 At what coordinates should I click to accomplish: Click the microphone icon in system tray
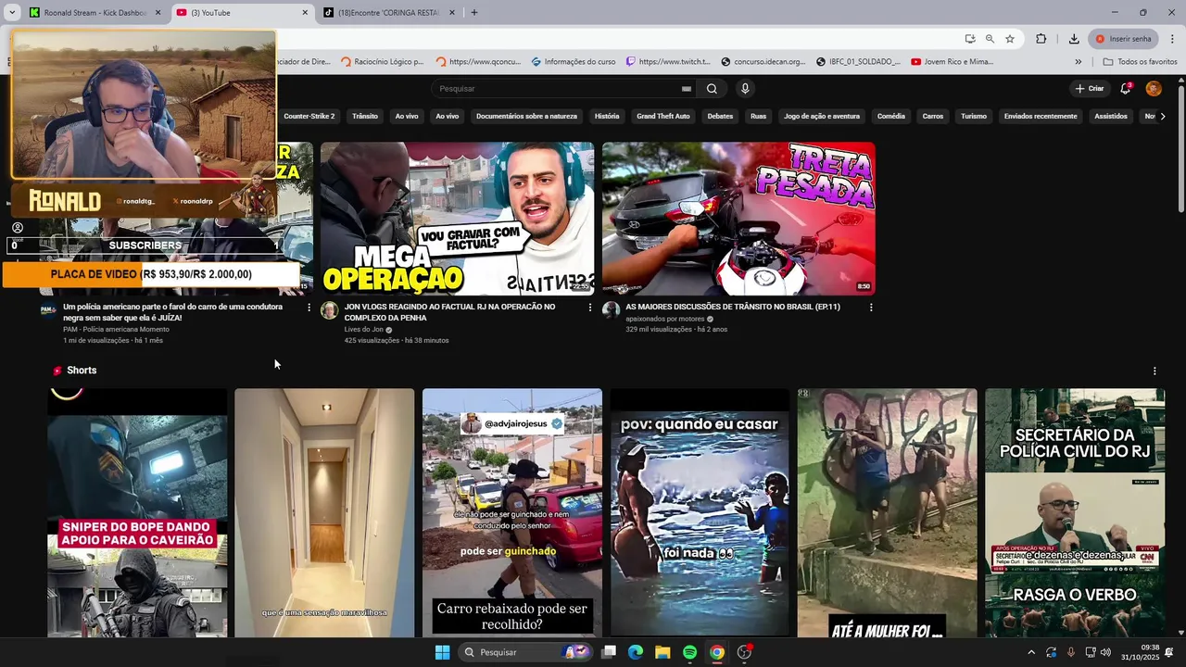pyautogui.click(x=1071, y=652)
